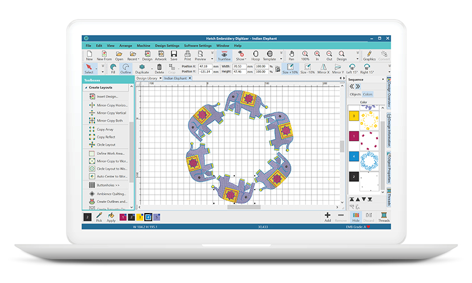The image size is (472, 283).
Task: Switch to the Objects tab in Sequence
Action: (355, 94)
